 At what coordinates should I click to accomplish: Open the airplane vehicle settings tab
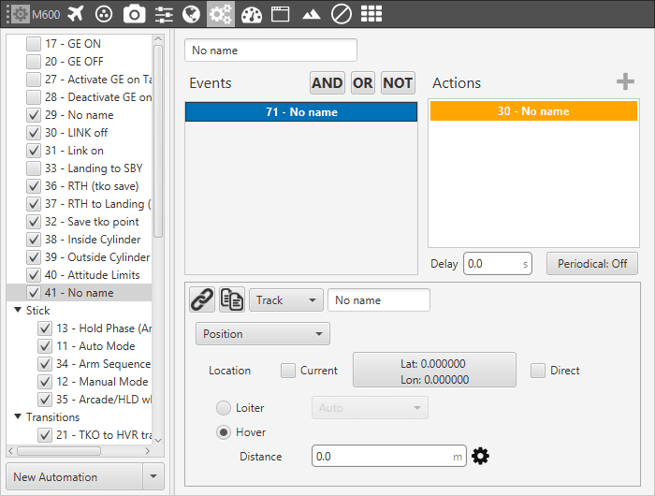coord(76,14)
